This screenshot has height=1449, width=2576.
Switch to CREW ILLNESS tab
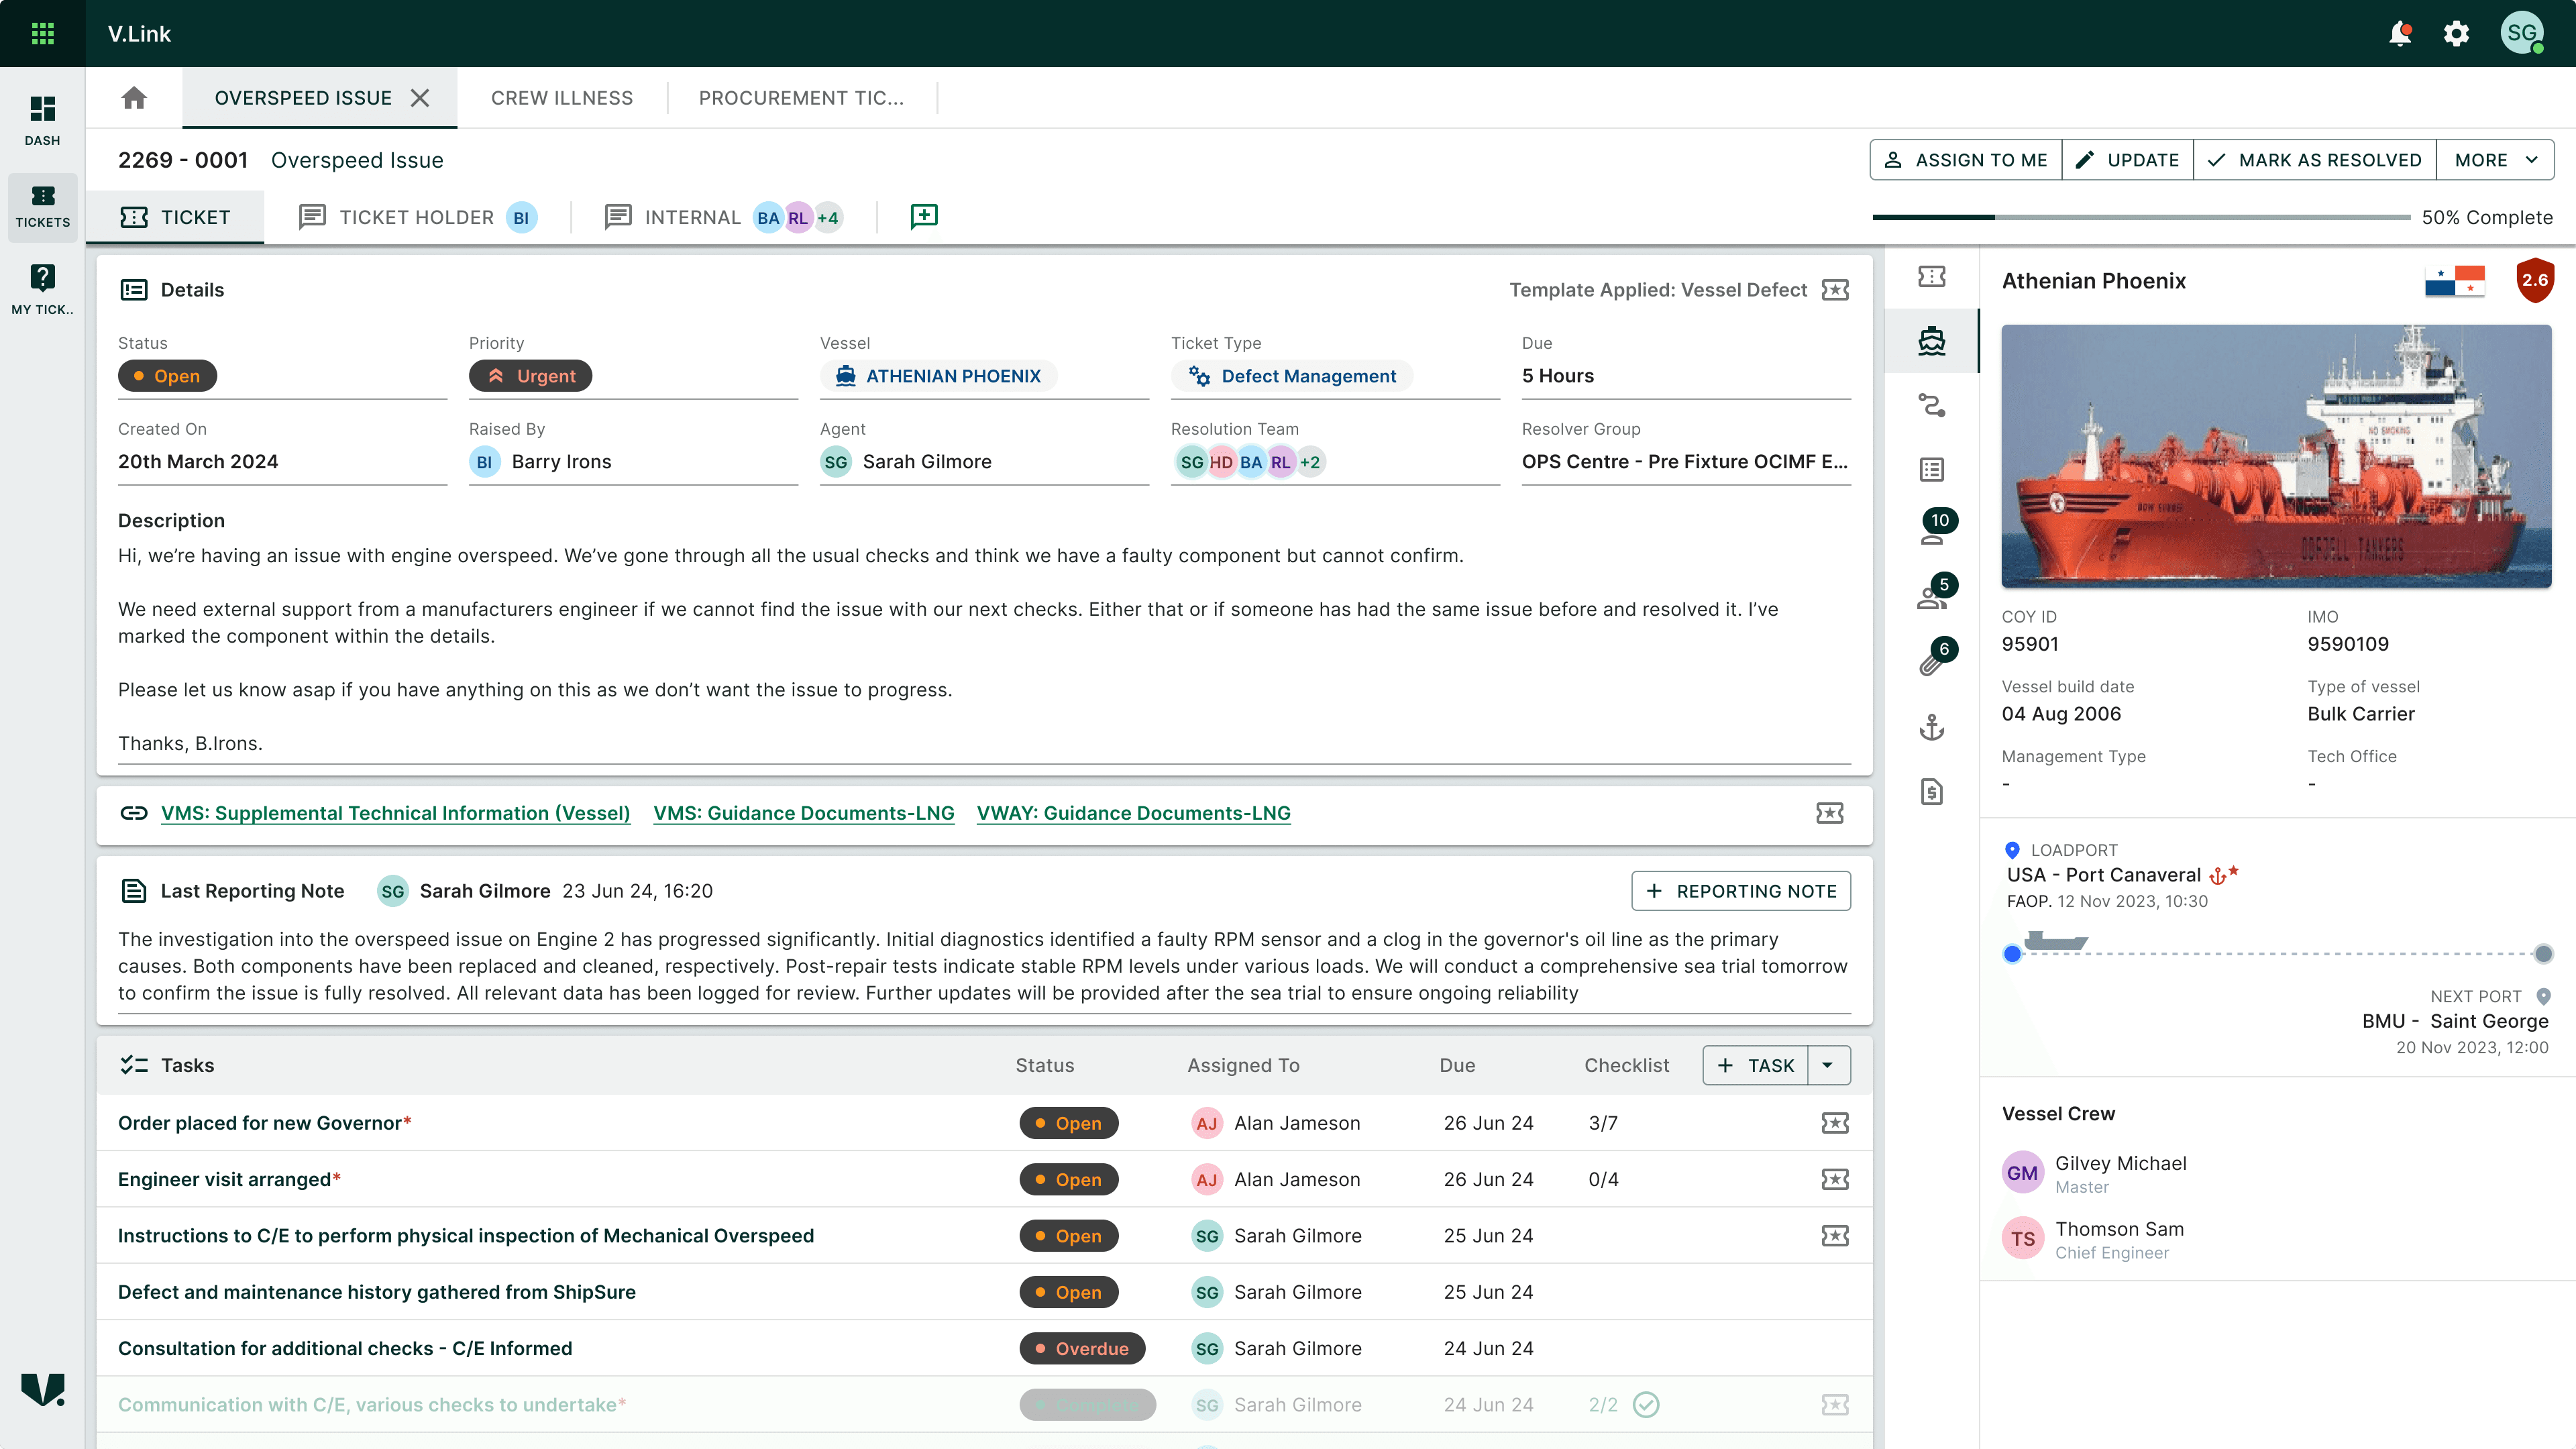(x=561, y=98)
